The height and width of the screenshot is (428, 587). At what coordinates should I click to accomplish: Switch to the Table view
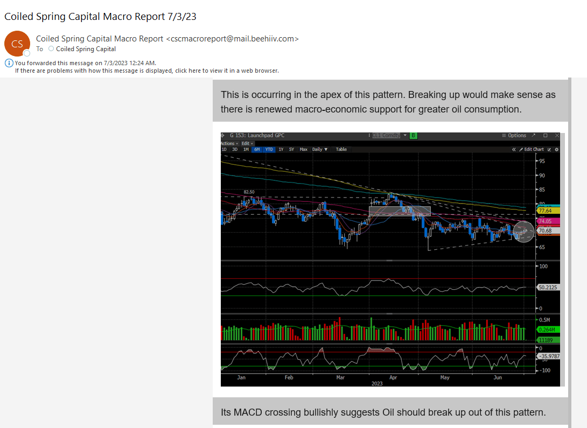(x=341, y=149)
